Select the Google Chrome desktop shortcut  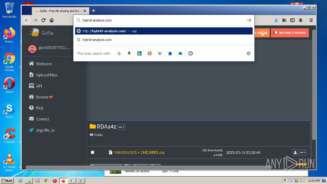9,62
